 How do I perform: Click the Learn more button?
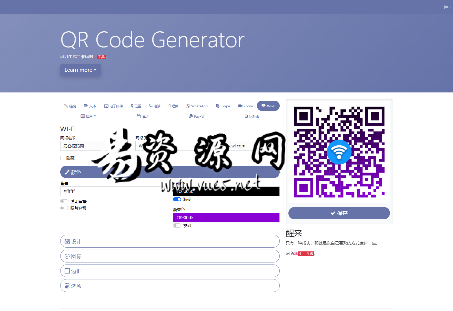[80, 70]
